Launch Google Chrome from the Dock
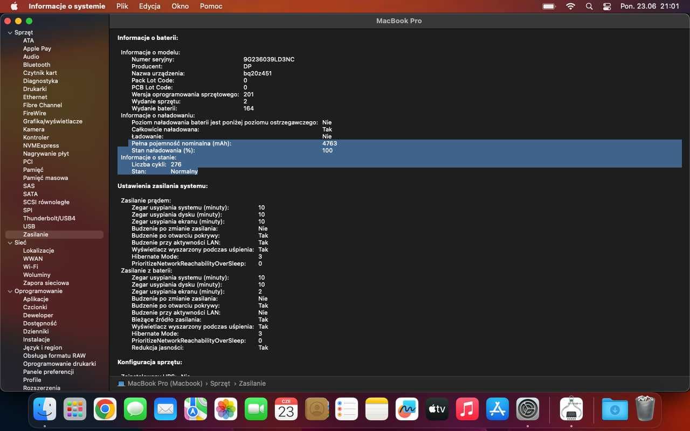 tap(105, 409)
